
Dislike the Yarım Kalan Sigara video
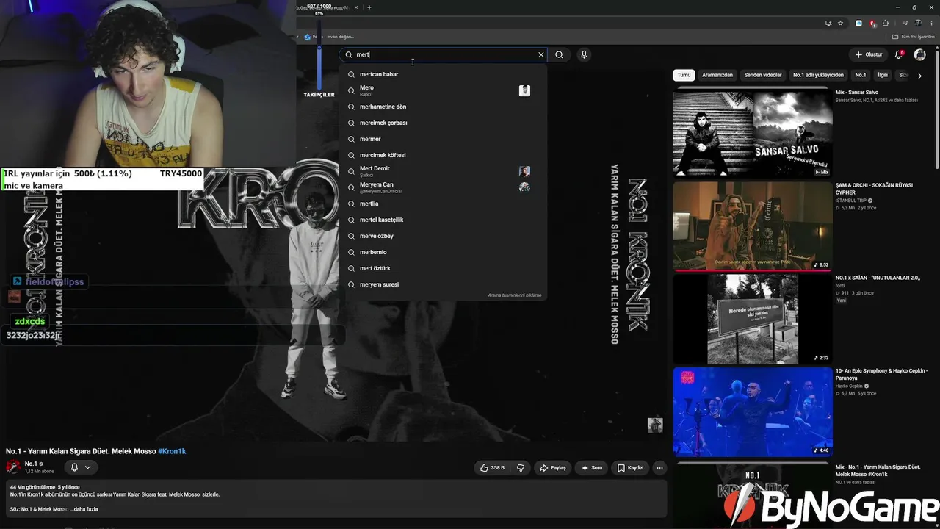(x=521, y=467)
